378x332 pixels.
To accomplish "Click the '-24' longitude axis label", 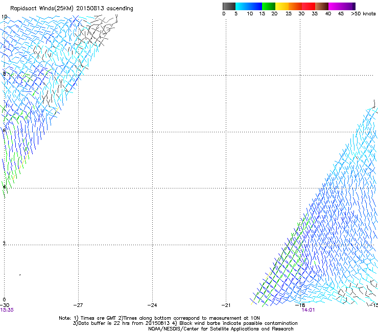I will click(152, 305).
